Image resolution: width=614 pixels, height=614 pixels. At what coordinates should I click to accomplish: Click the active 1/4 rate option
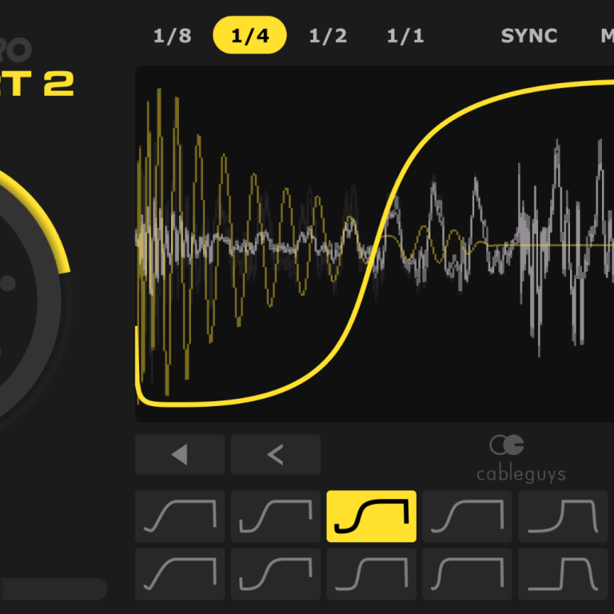[249, 36]
